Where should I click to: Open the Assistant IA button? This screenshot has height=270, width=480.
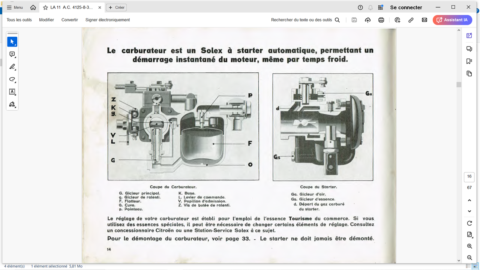(452, 20)
